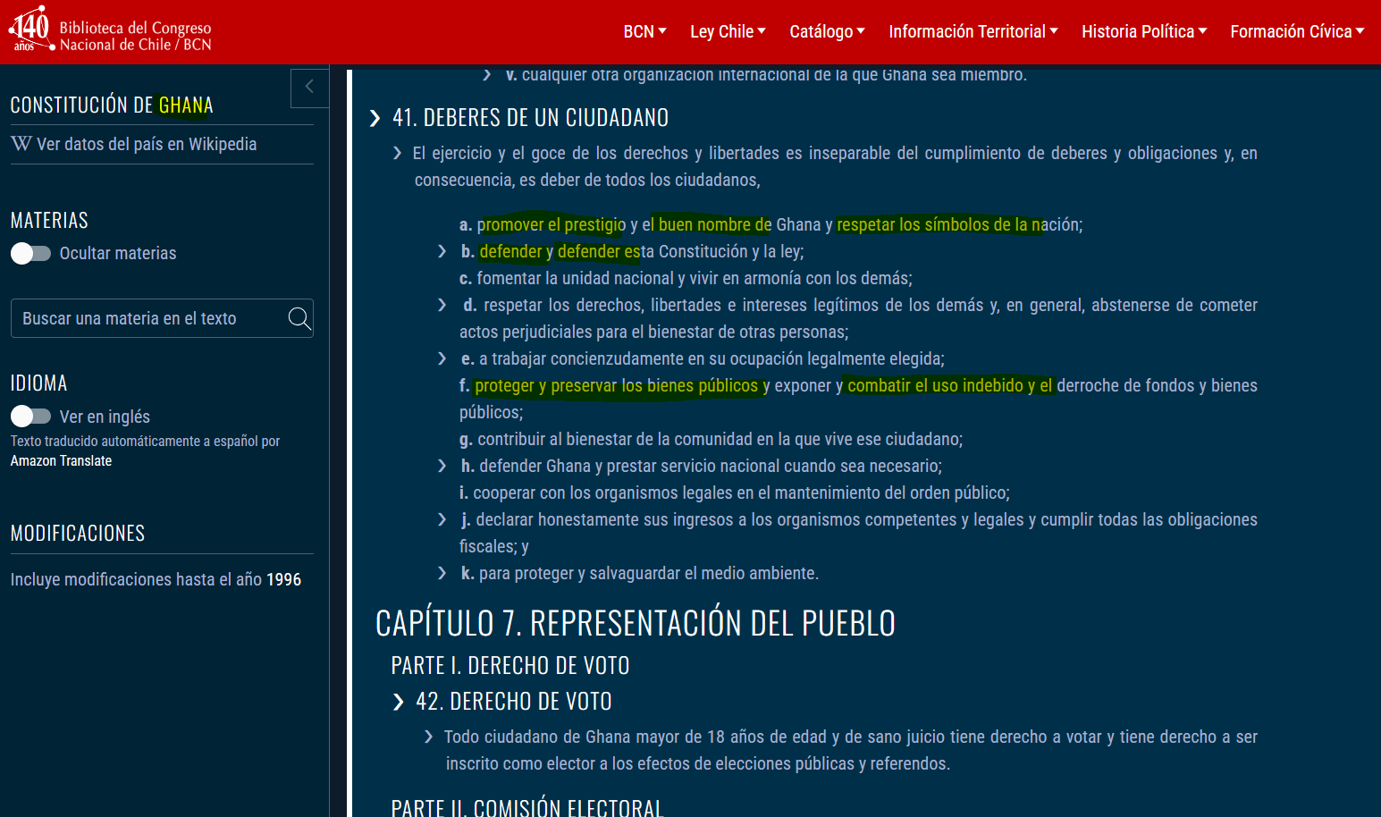The height and width of the screenshot is (817, 1381).
Task: Open the BCN dropdown menu
Action: 644,31
